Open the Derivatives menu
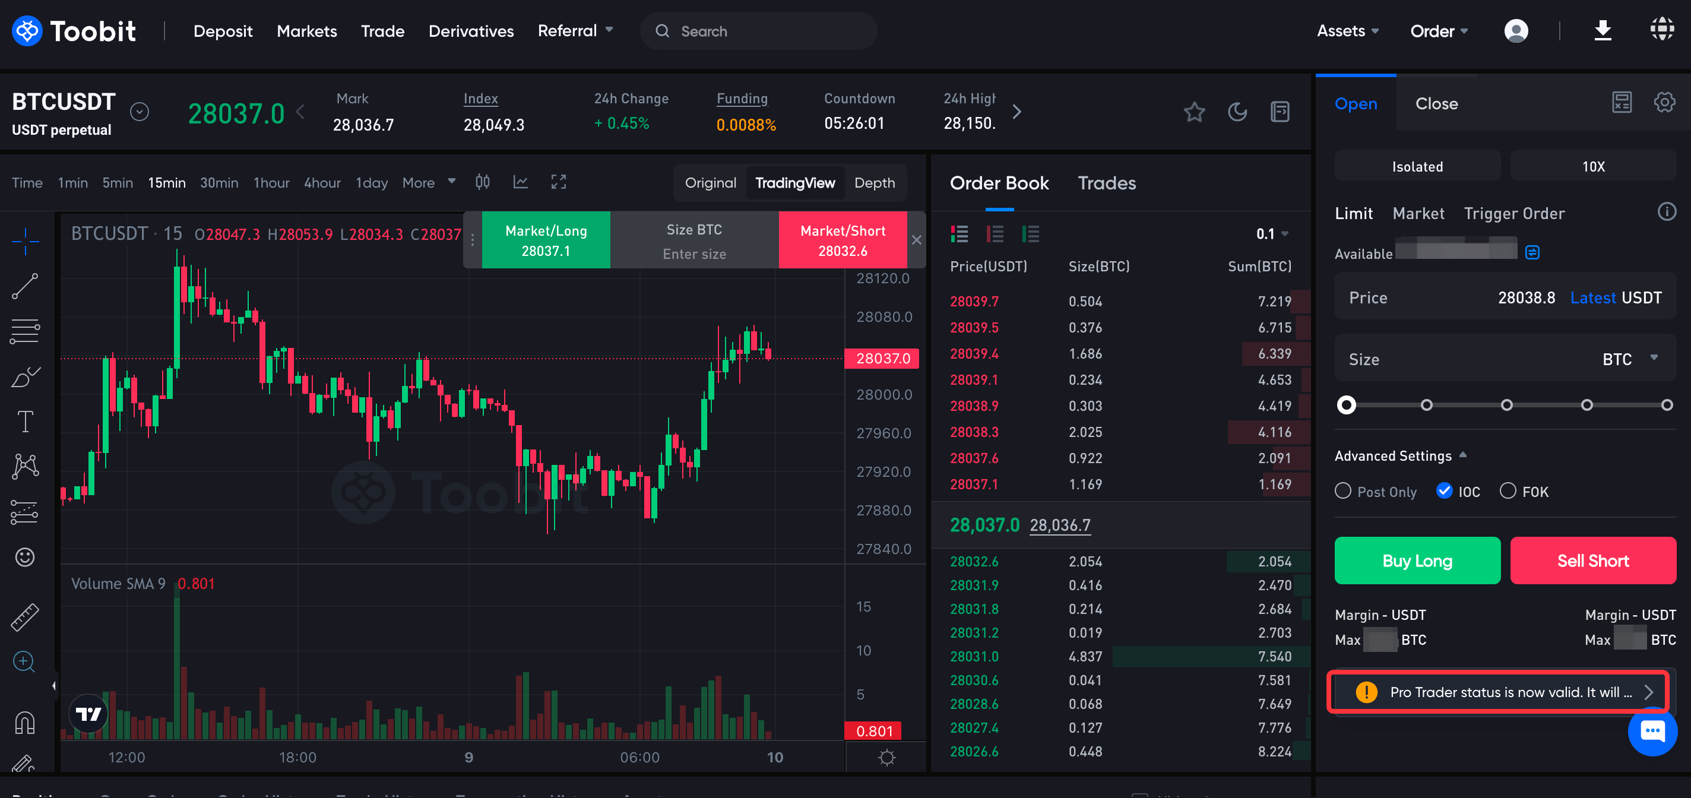This screenshot has width=1691, height=798. pyautogui.click(x=471, y=30)
